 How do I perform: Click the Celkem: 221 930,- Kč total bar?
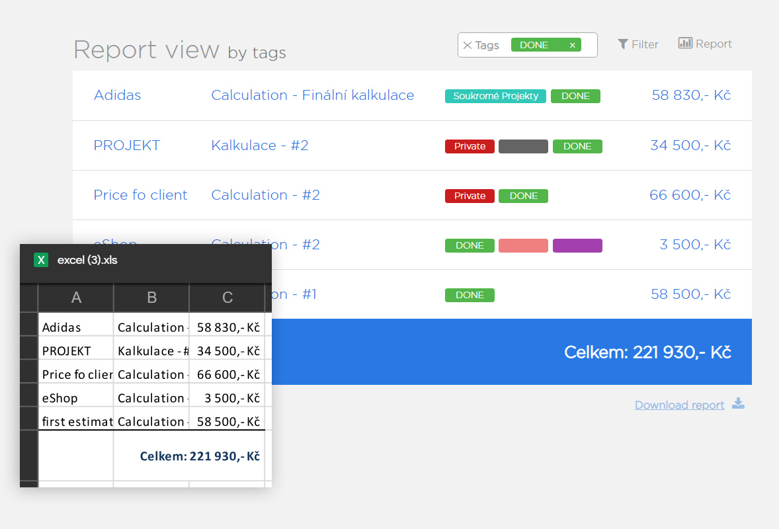(511, 352)
